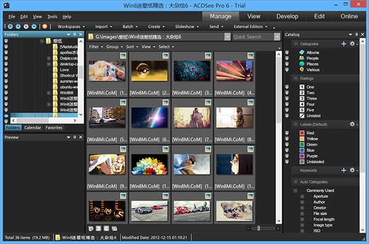Toggle Easy-Select marker beside Love folder
The height and width of the screenshot is (244, 369).
coord(6,69)
